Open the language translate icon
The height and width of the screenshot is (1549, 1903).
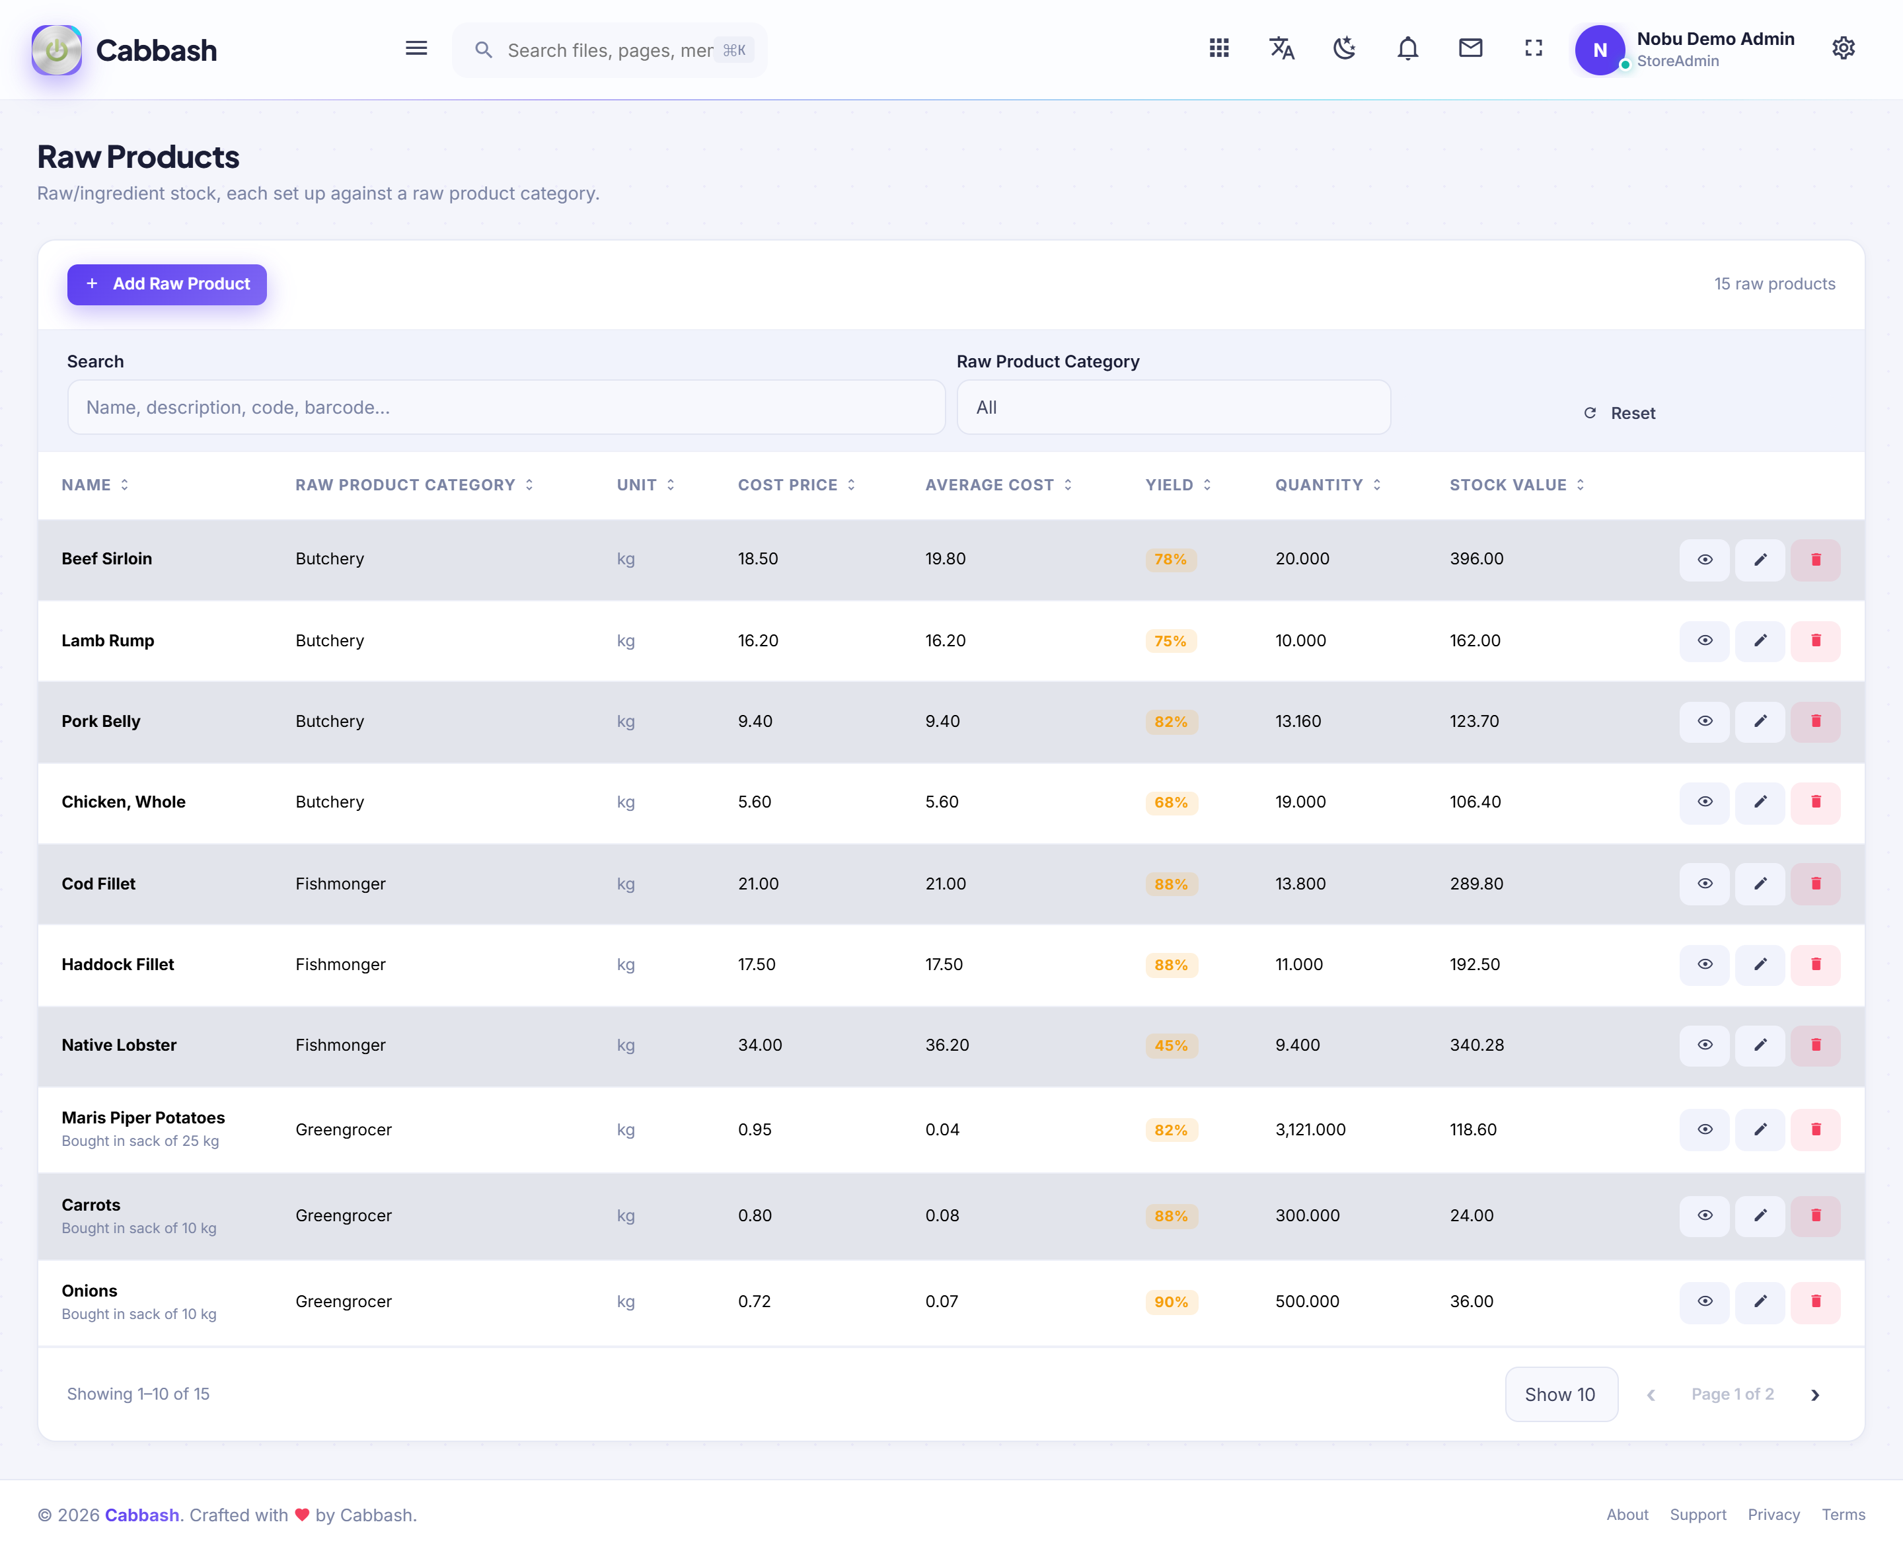[x=1282, y=49]
